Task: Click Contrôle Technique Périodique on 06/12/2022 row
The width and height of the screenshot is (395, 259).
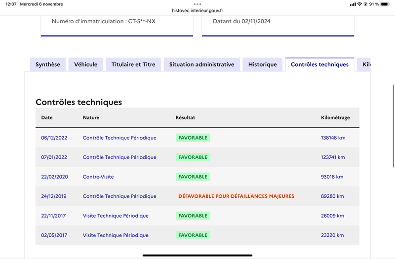Action: (x=119, y=138)
